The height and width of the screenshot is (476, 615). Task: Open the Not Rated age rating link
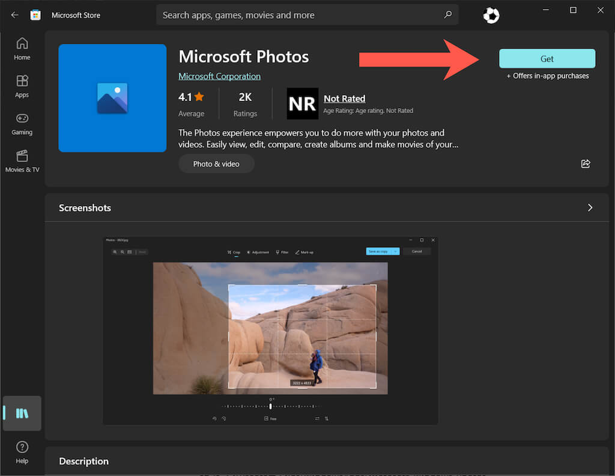click(x=344, y=99)
